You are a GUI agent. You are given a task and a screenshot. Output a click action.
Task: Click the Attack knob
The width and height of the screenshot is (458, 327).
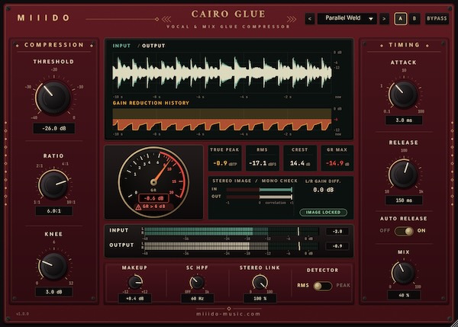(x=403, y=95)
